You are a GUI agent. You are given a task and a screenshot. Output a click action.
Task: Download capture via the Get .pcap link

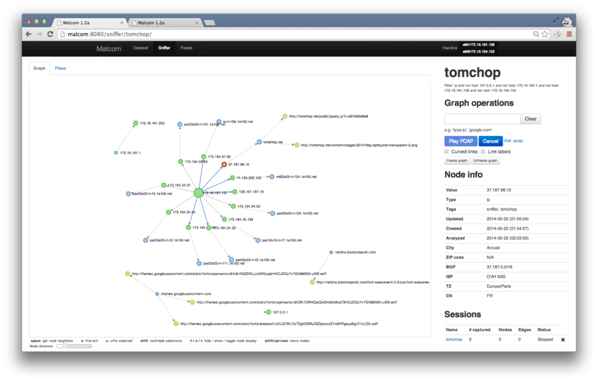[514, 141]
